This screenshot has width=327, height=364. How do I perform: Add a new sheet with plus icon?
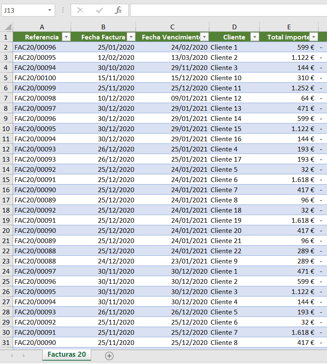click(x=109, y=356)
